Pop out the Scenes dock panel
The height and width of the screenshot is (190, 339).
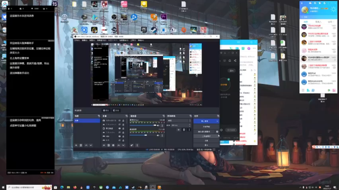pyautogui.click(x=99, y=116)
